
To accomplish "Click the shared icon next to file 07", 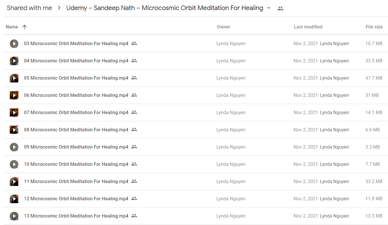I will 134,112.
